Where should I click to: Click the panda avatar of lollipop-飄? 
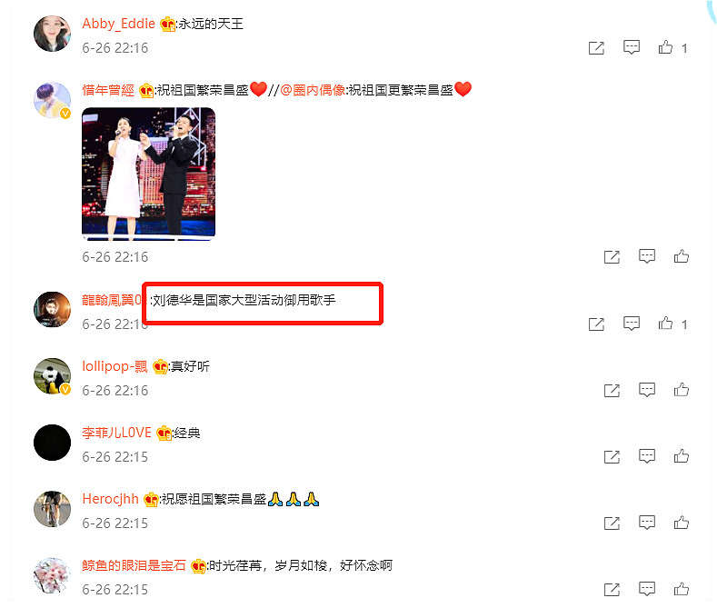(x=52, y=376)
